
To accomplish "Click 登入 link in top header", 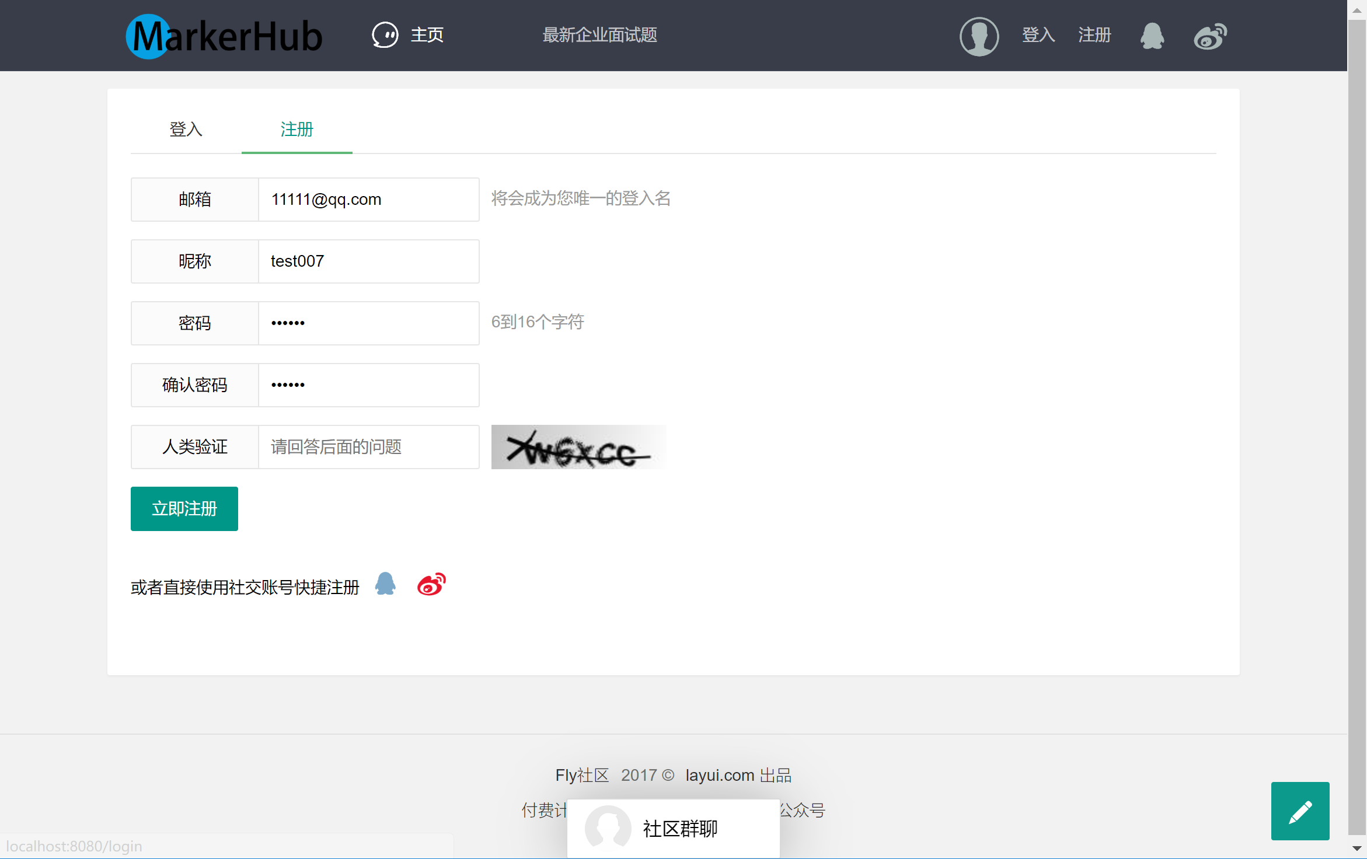I will click(1038, 35).
